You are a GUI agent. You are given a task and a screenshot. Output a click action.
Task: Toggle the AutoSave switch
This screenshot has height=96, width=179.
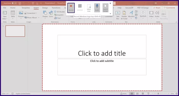click(14, 3)
